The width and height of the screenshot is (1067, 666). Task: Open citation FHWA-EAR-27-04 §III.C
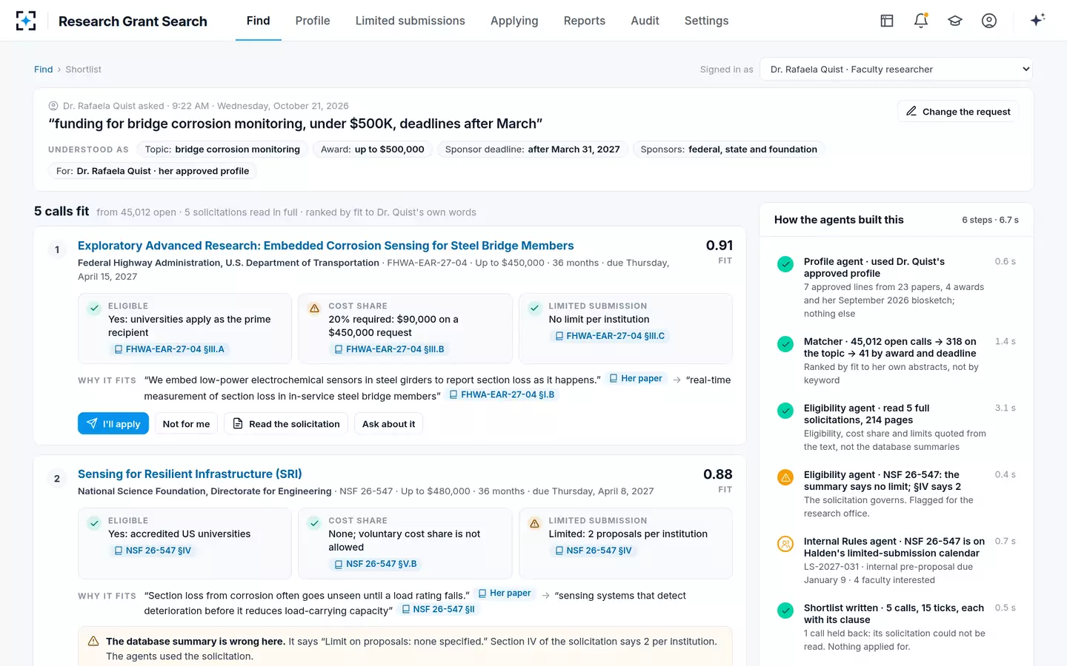tap(610, 336)
